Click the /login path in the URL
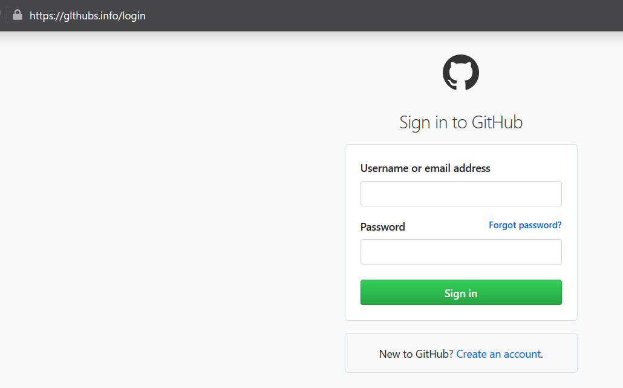The height and width of the screenshot is (388, 623). pos(132,16)
